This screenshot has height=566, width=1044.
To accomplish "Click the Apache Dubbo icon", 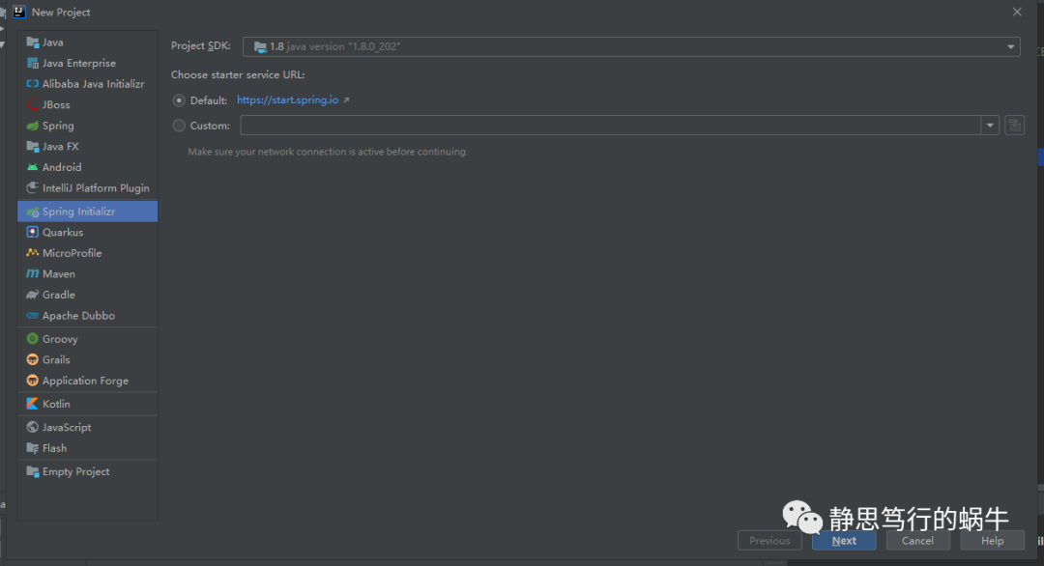I will (x=33, y=315).
